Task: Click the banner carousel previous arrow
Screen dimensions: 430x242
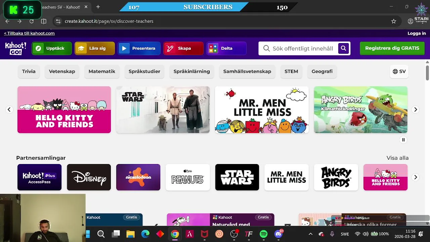Action: tap(9, 110)
